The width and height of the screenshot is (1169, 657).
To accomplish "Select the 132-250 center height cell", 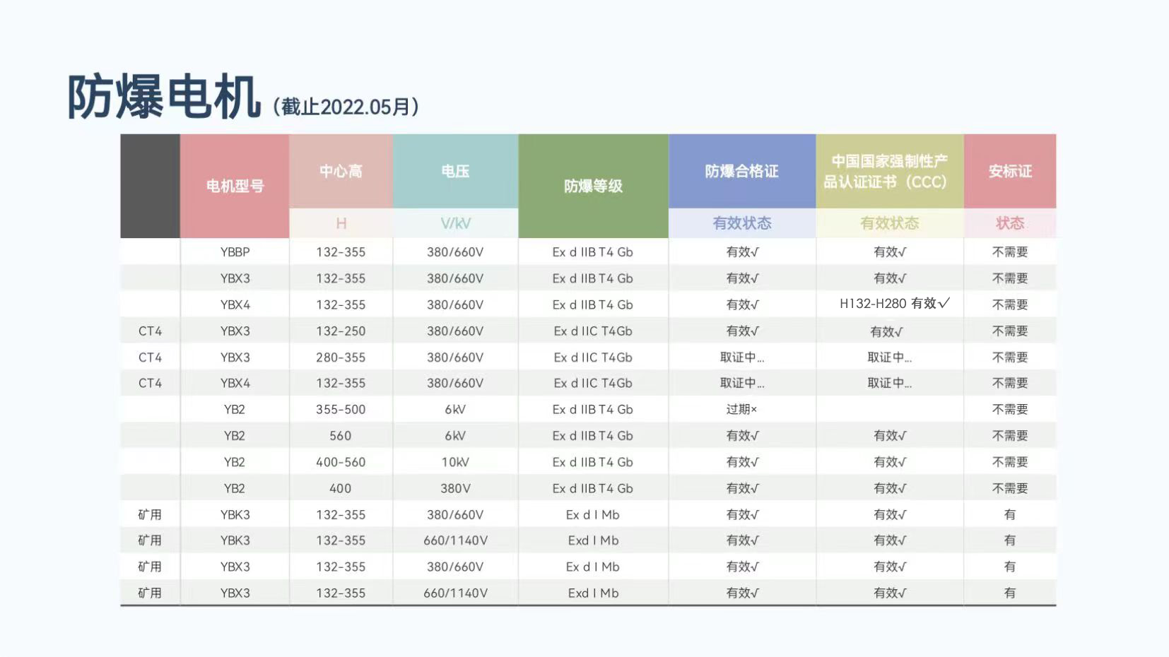I will click(x=341, y=331).
